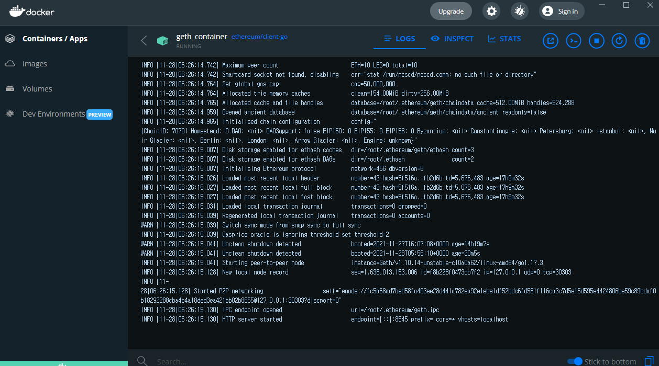Click the Containers sidebar cube icon
659x366 pixels.
point(10,39)
